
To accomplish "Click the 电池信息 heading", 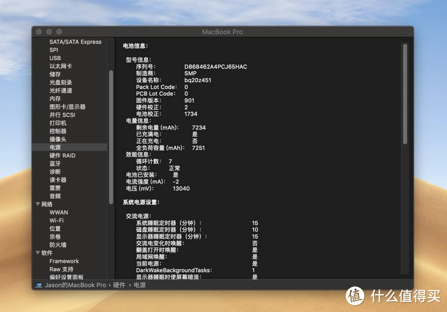I will point(135,45).
